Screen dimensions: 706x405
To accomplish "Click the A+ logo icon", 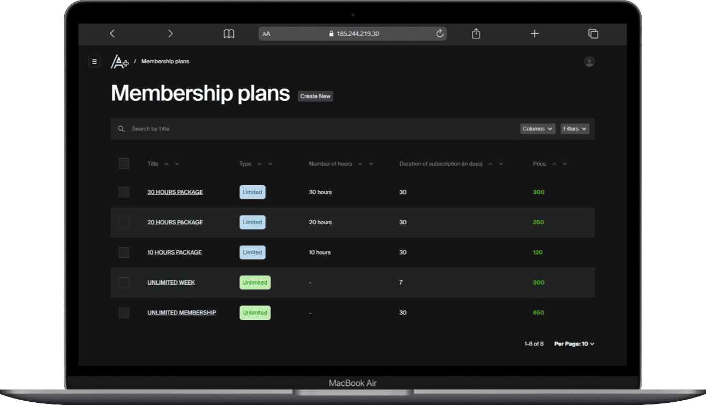I will 119,62.
